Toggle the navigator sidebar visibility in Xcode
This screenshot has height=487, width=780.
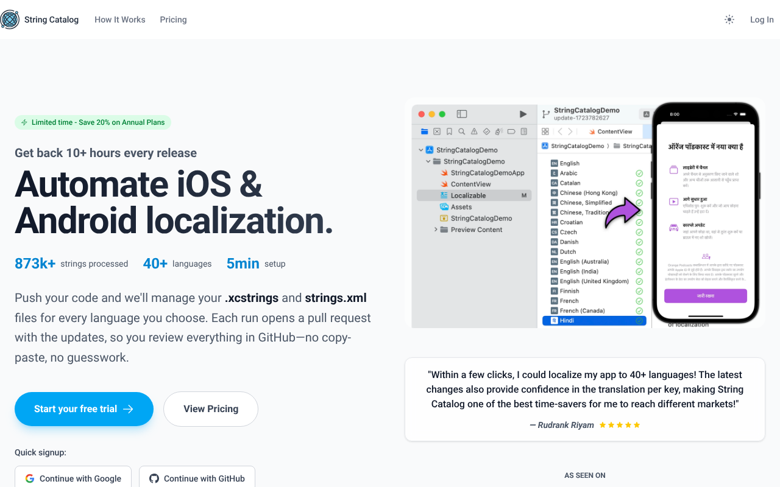pos(461,114)
